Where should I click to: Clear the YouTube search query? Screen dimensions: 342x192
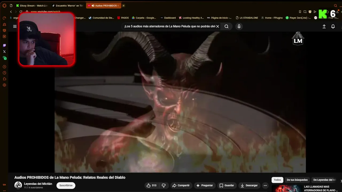[x=218, y=26]
